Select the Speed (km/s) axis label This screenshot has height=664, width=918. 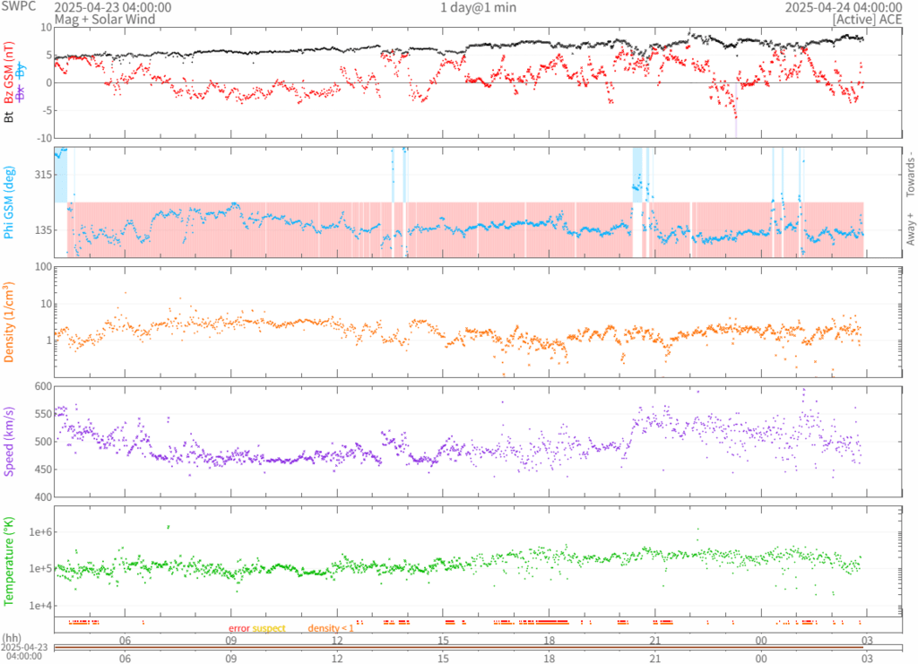[9, 441]
